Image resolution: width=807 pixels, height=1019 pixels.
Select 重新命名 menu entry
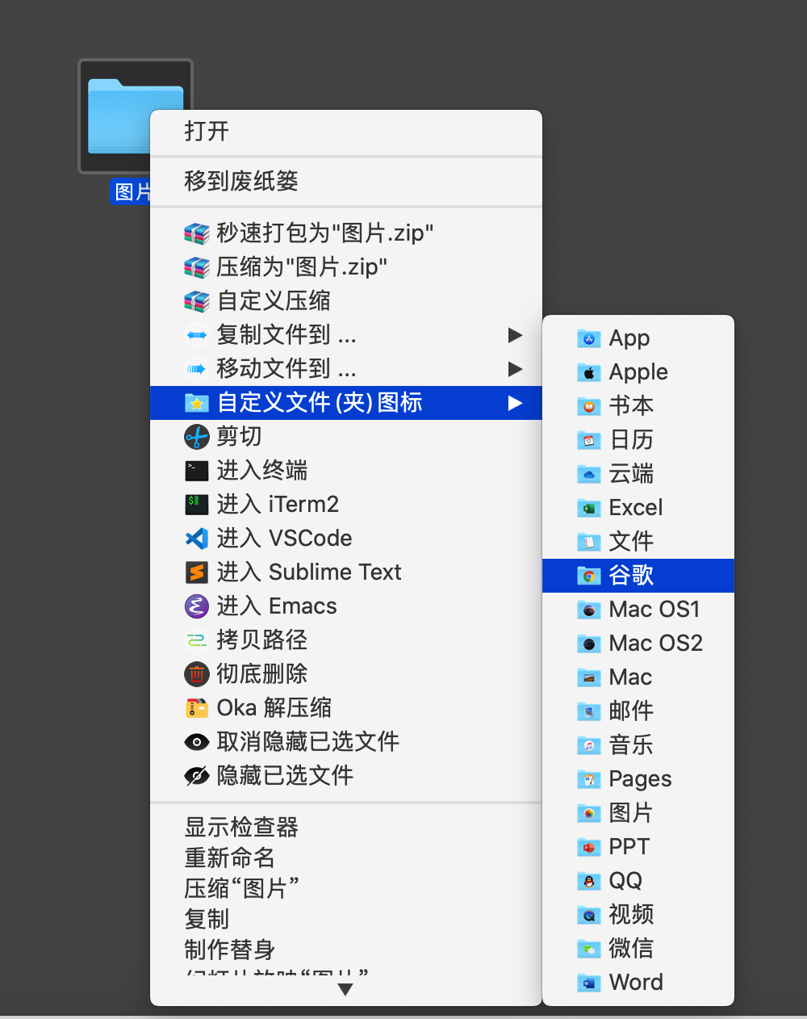[x=345, y=858]
